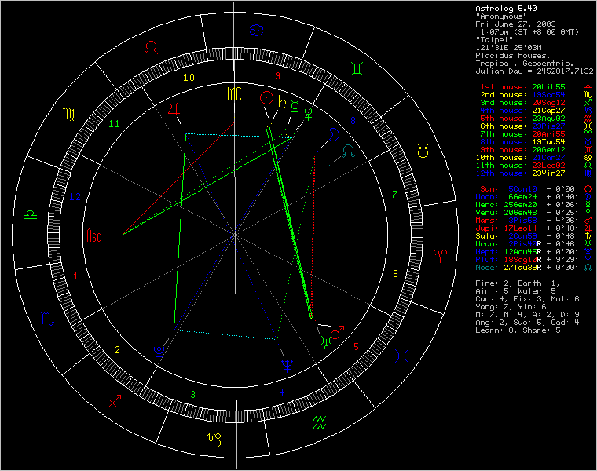
Task: Click the 'Astrolog 5.40' title text
Action: tap(505, 9)
